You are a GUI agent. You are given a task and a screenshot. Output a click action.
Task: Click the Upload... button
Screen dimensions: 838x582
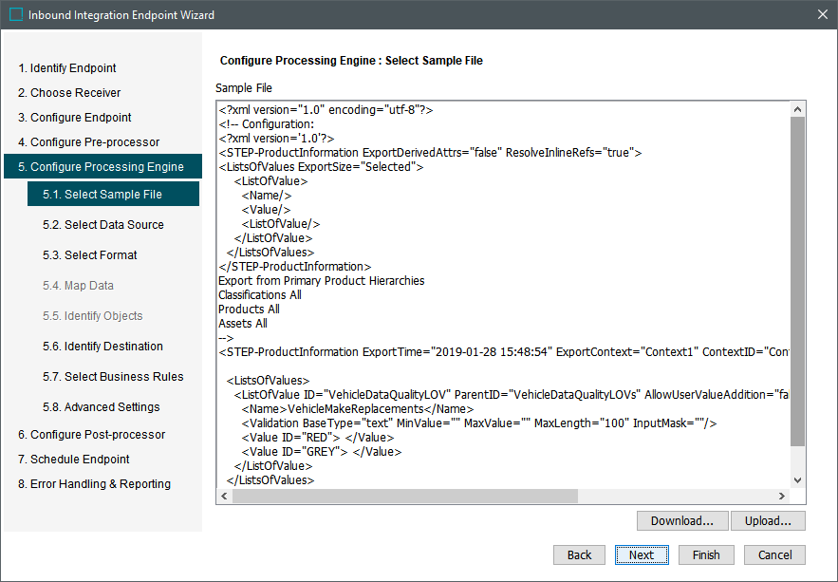click(x=768, y=520)
